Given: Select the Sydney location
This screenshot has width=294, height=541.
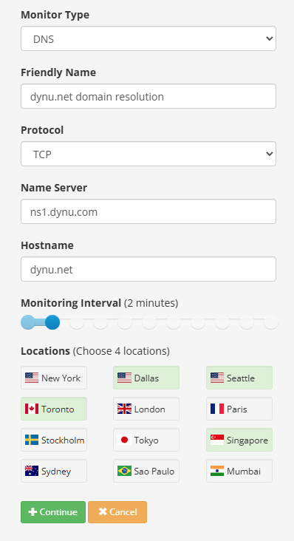Looking at the screenshot, I should pyautogui.click(x=54, y=471).
